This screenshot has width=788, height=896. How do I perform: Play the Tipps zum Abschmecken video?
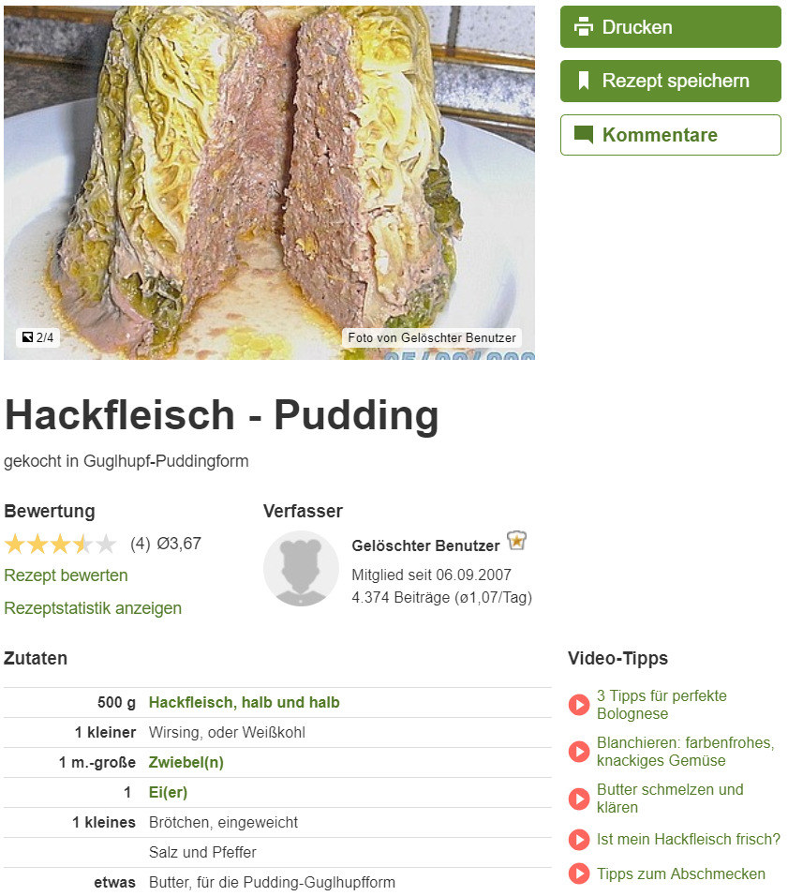tap(579, 874)
